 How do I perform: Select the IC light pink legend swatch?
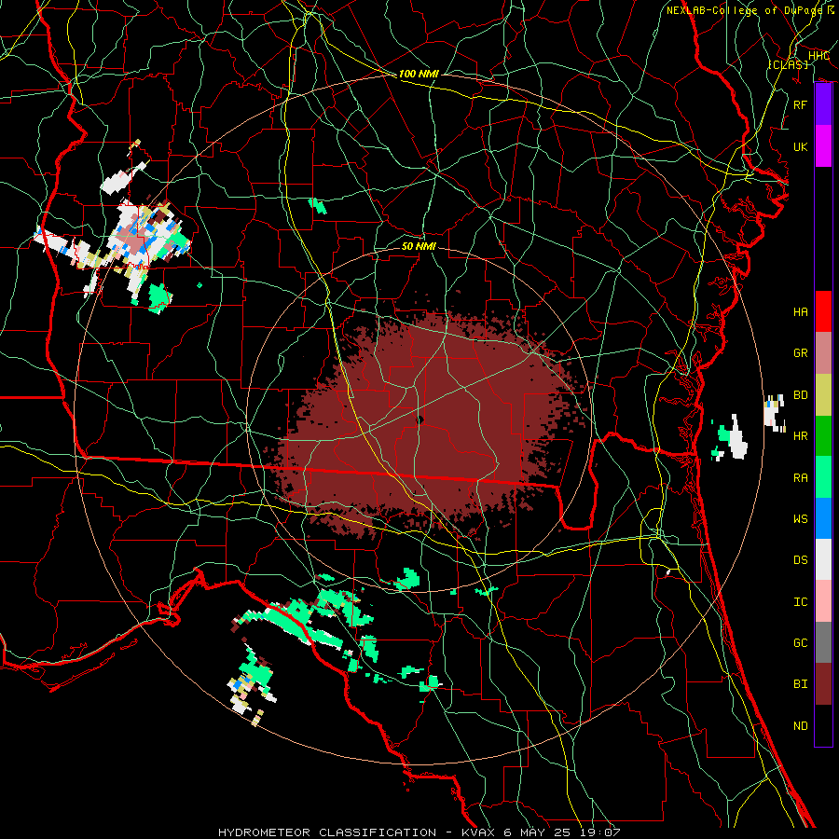point(823,601)
